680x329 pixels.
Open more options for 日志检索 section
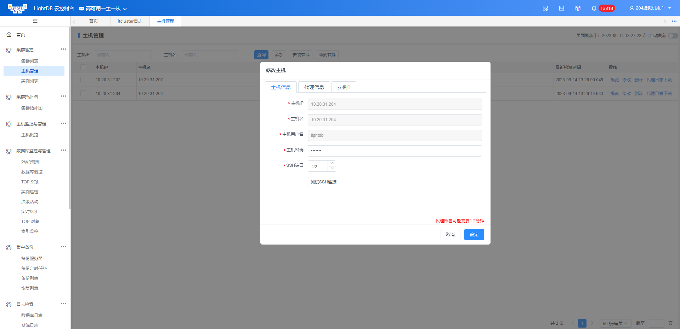[63, 304]
